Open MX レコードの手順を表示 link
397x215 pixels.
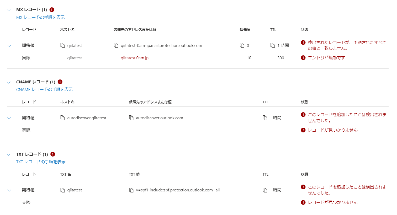click(x=40, y=17)
